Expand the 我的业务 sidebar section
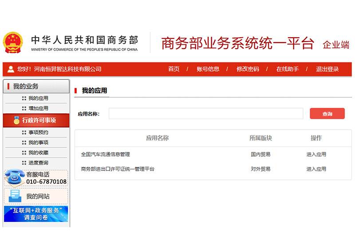The width and height of the screenshot is (355, 236). (x=36, y=86)
